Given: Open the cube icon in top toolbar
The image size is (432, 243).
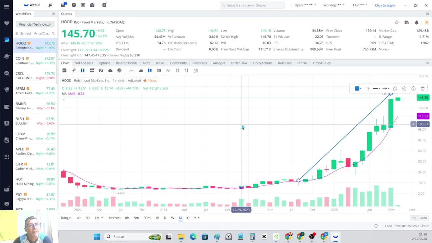Looking at the screenshot, I should pos(74,5).
